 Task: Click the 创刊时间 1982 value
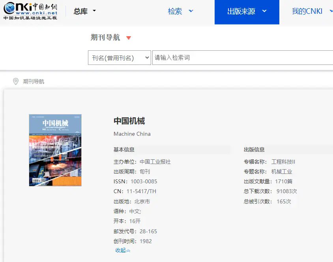point(146,241)
